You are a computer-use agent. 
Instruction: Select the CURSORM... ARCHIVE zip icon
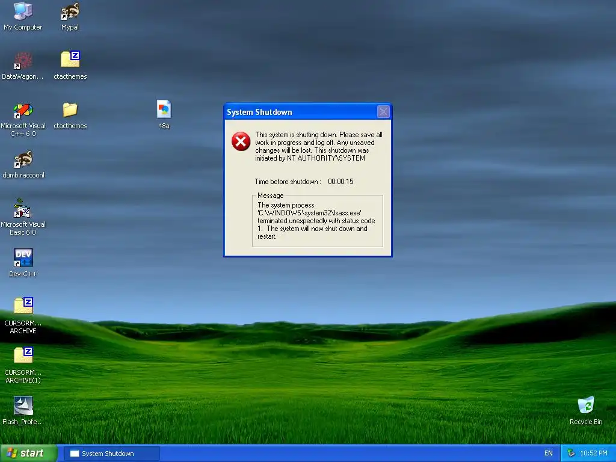[x=23, y=306]
